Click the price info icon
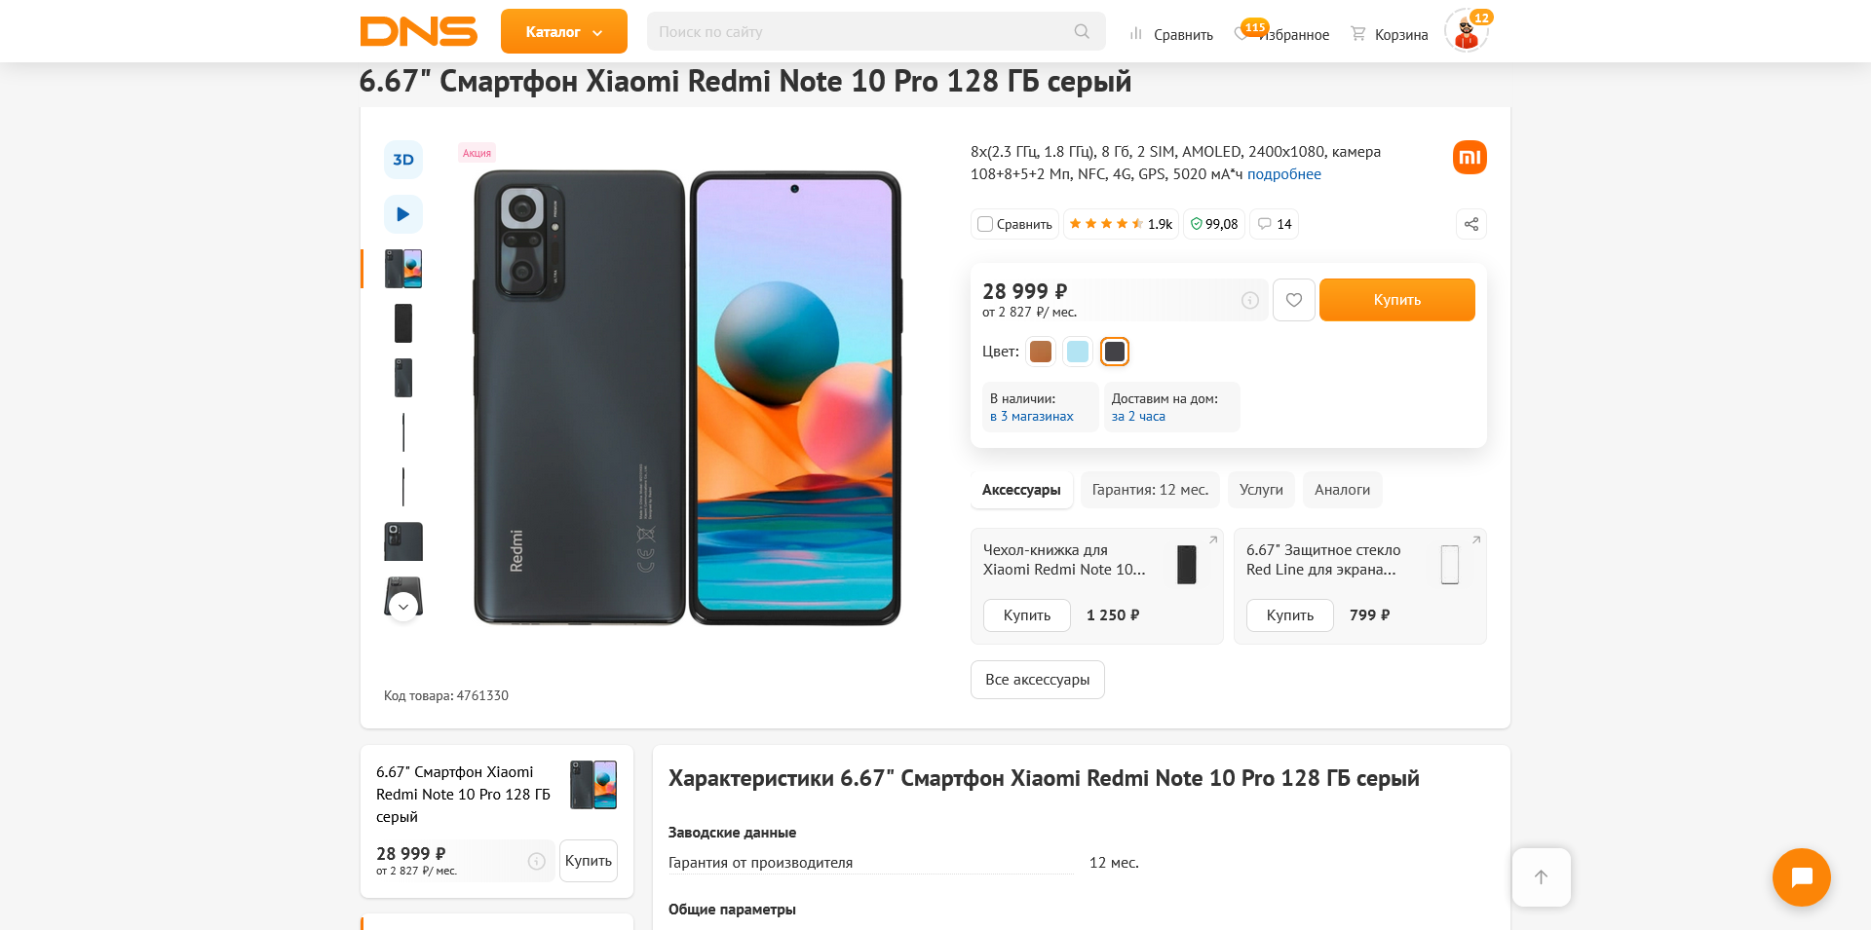1871x930 pixels. pos(1250,301)
